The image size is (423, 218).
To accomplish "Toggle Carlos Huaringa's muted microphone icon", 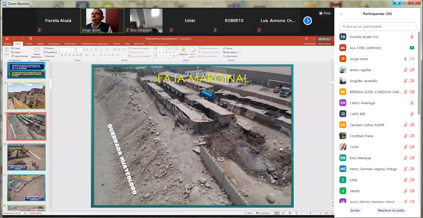I will pyautogui.click(x=412, y=103).
